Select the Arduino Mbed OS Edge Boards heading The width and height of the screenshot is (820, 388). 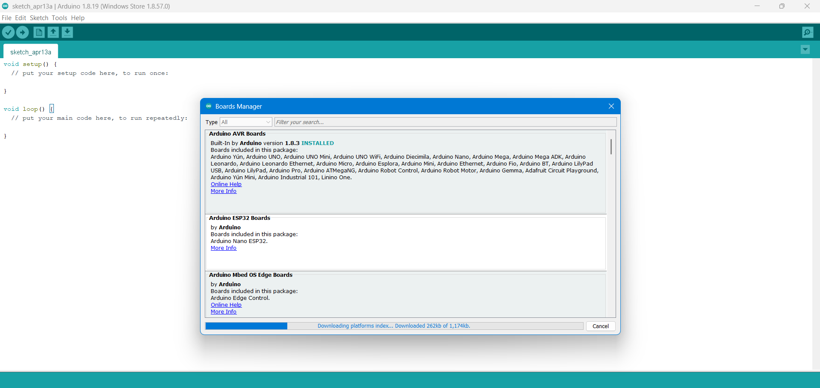pyautogui.click(x=251, y=275)
